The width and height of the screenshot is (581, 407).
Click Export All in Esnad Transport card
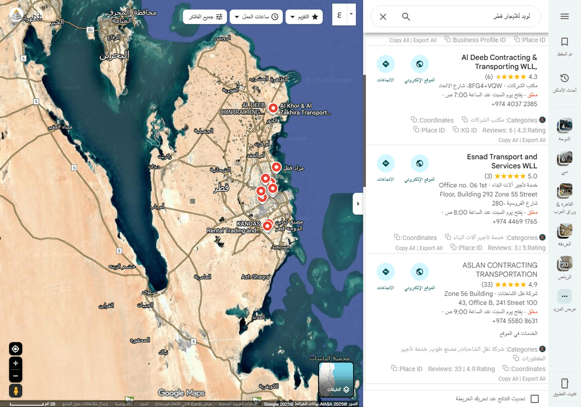[431, 248]
